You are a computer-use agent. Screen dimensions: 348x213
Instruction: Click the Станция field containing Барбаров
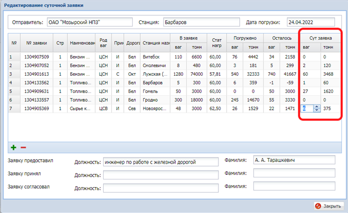tap(202, 22)
